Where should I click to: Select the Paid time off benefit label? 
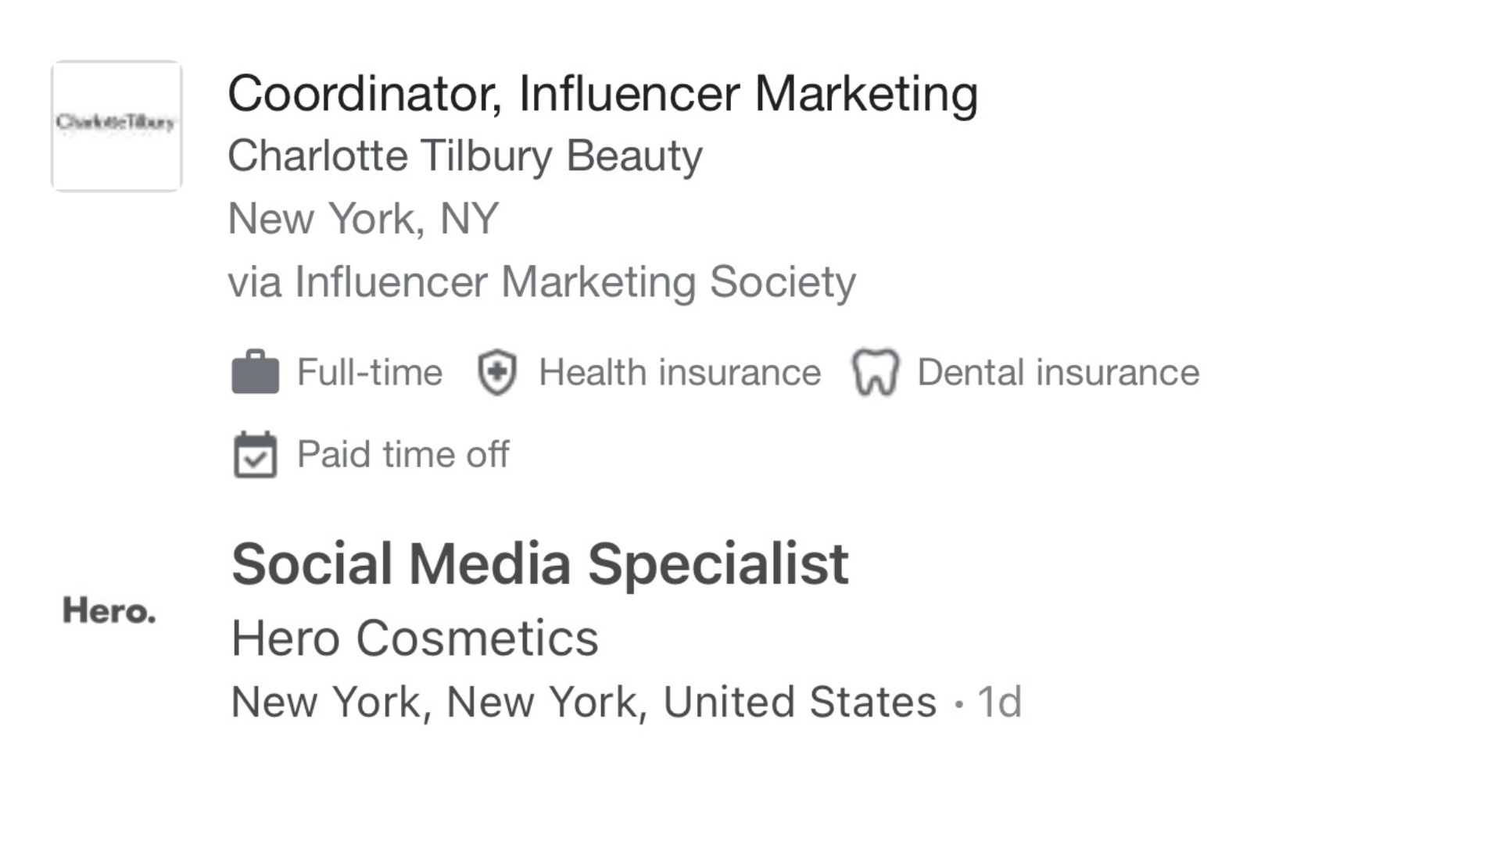403,455
